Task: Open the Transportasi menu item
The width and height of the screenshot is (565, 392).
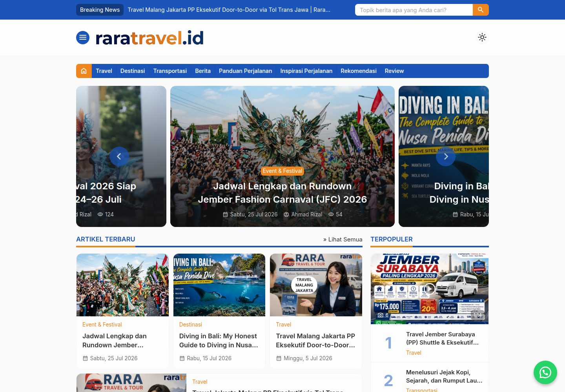Action: click(x=170, y=71)
